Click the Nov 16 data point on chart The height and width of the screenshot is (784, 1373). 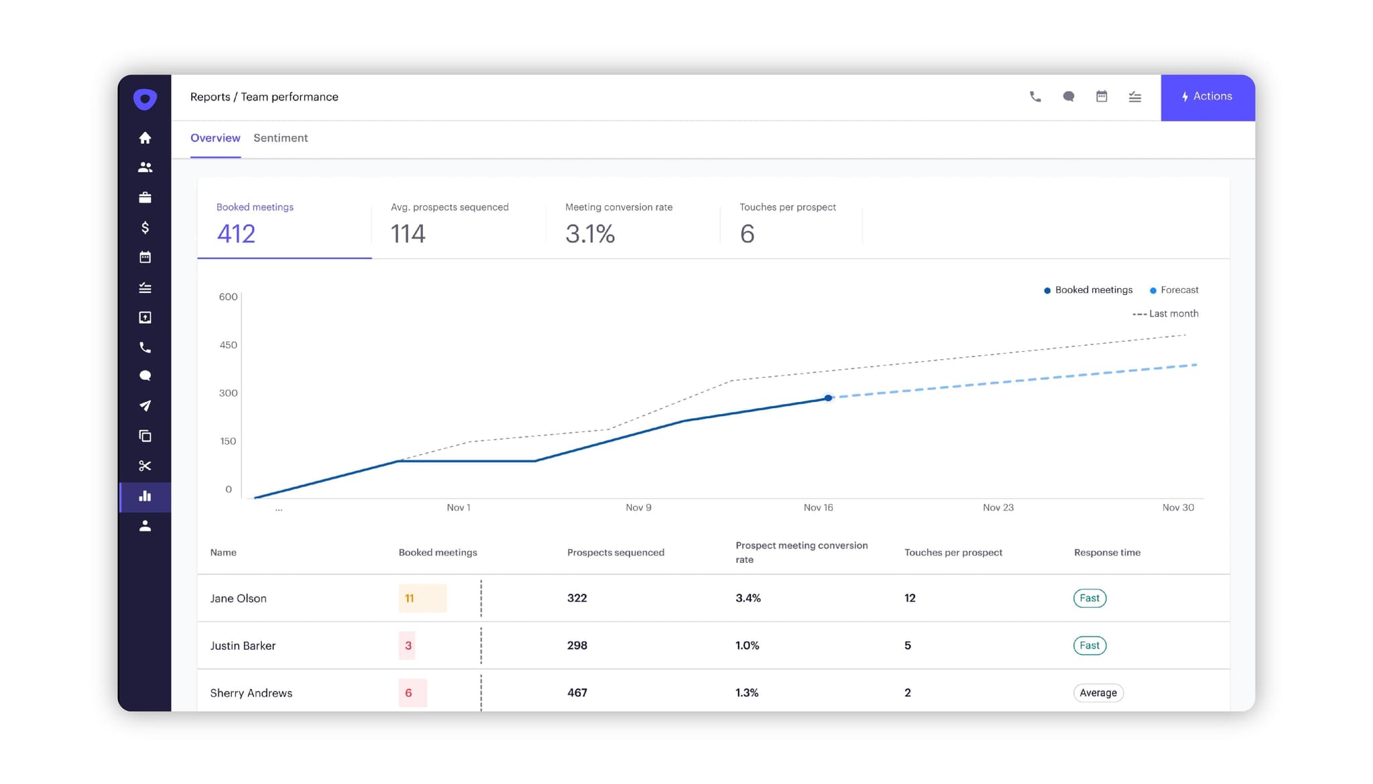pyautogui.click(x=829, y=398)
